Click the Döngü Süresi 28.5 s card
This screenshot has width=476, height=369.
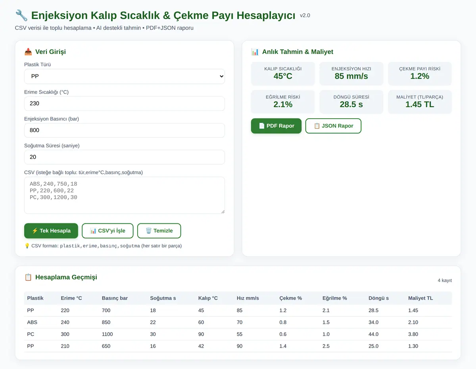coord(351,102)
